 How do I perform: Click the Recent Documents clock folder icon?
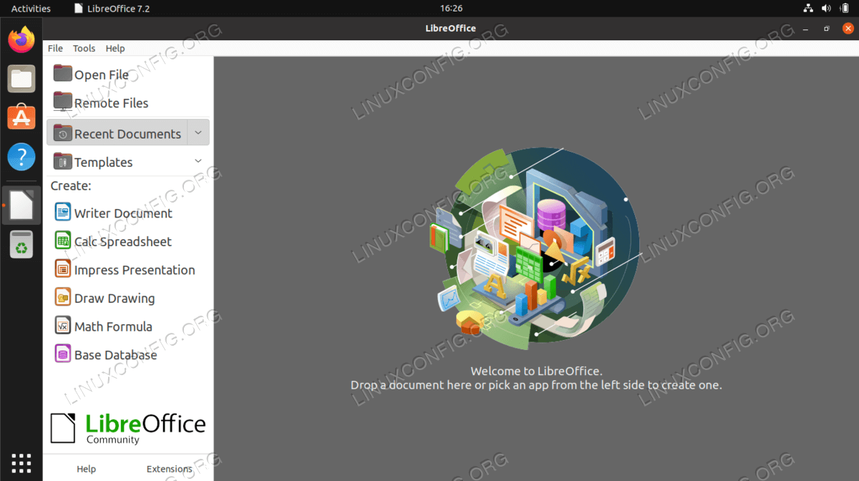[63, 132]
